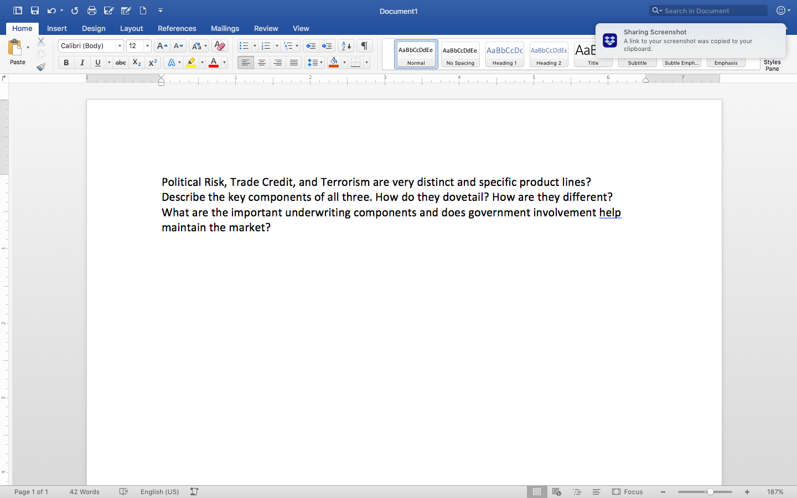The width and height of the screenshot is (797, 498).
Task: Open the font size dropdown
Action: pyautogui.click(x=147, y=45)
